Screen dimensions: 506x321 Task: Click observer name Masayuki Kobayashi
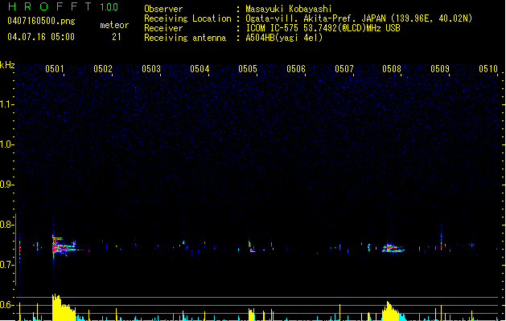[x=289, y=9]
